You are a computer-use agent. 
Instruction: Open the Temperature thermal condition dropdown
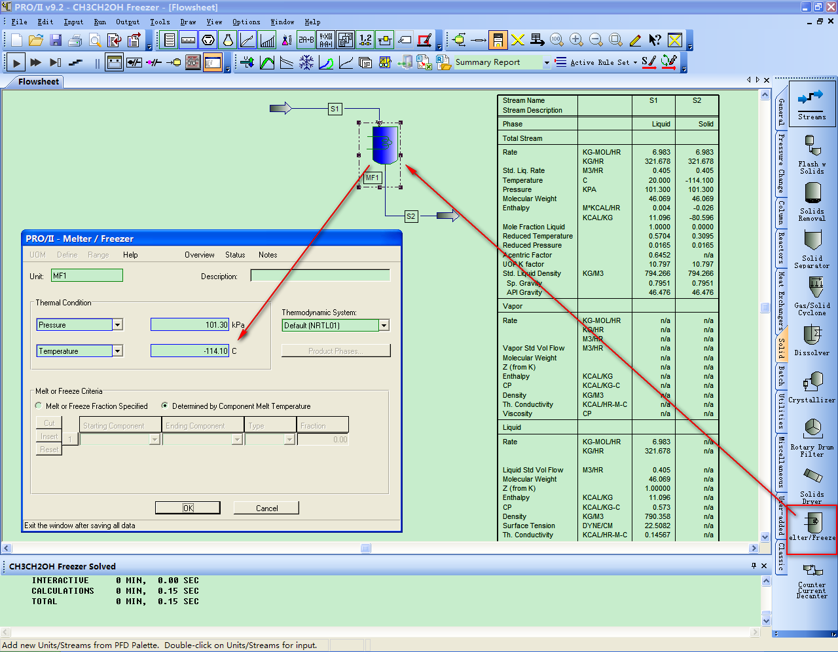117,351
